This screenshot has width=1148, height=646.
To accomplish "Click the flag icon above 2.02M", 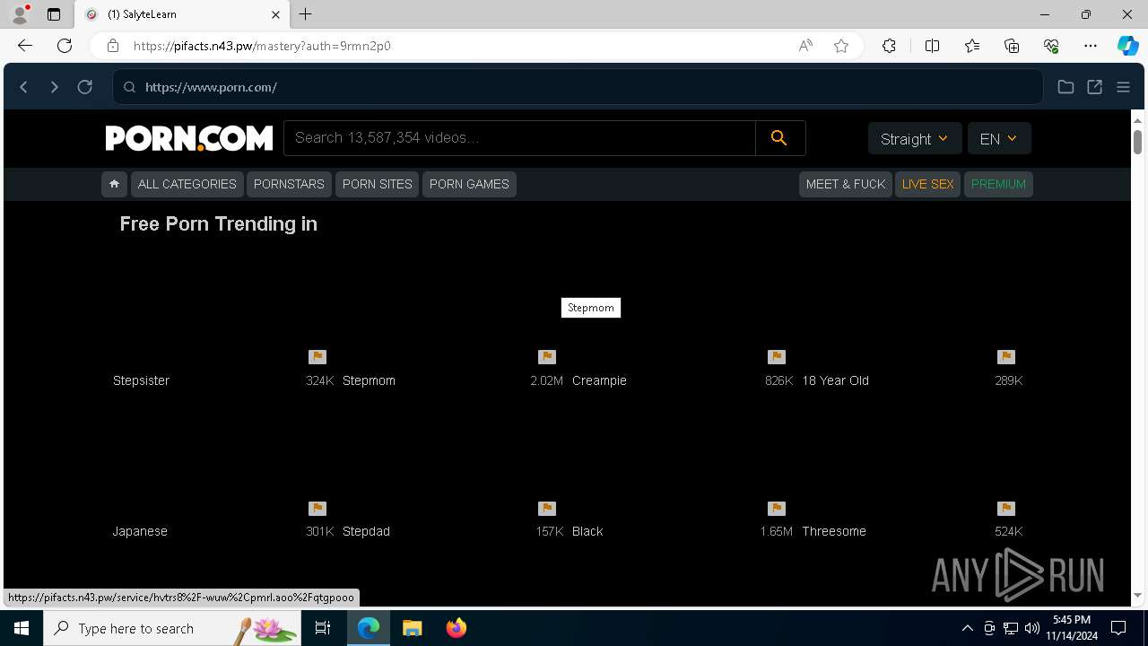I will click(x=547, y=357).
